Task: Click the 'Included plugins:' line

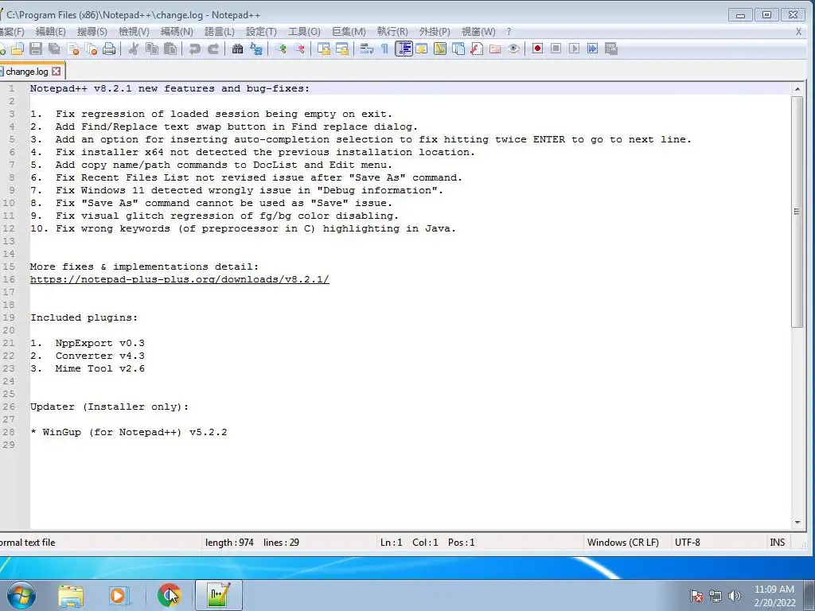Action: click(84, 317)
